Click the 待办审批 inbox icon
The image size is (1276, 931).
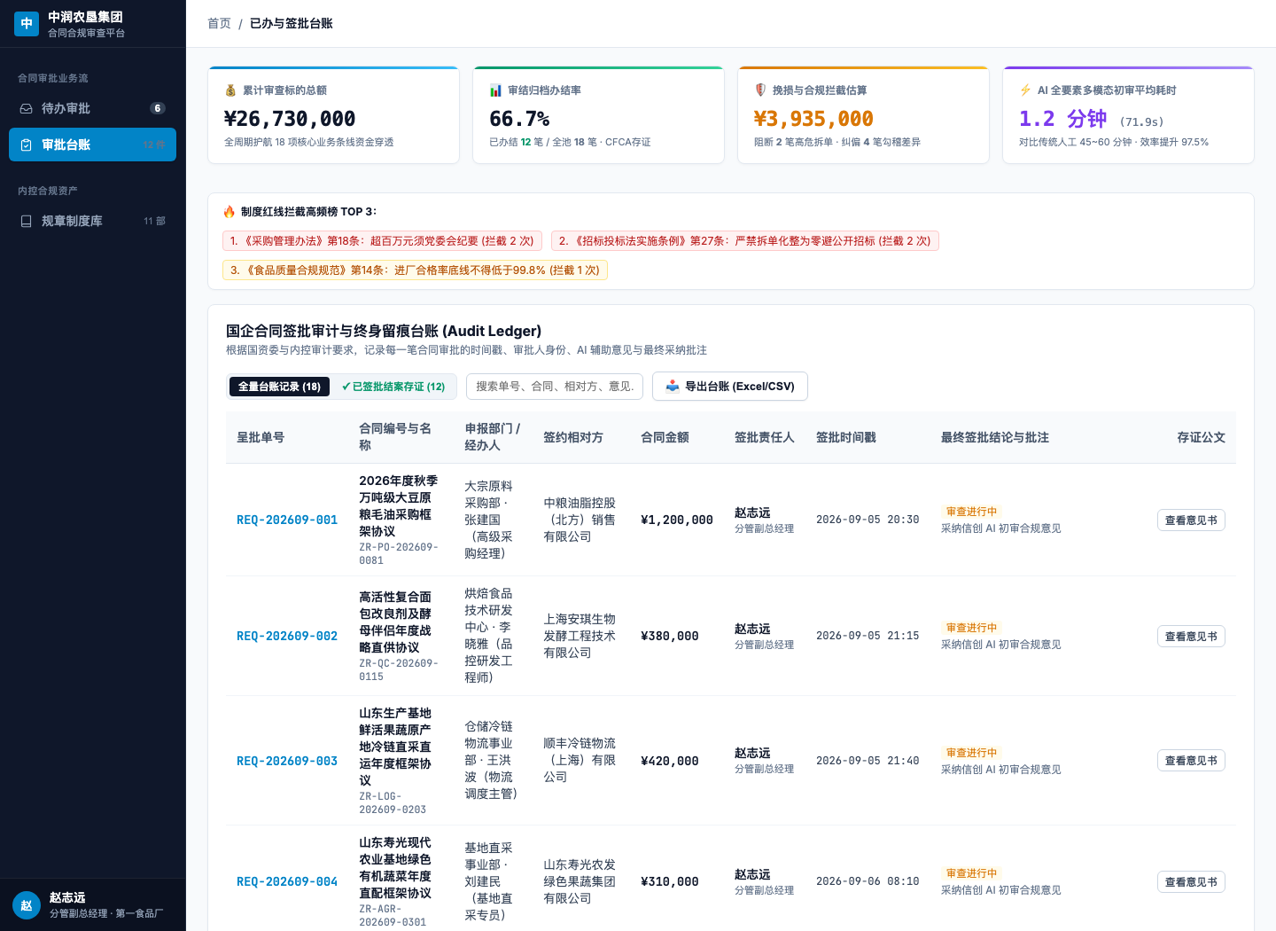(x=27, y=108)
